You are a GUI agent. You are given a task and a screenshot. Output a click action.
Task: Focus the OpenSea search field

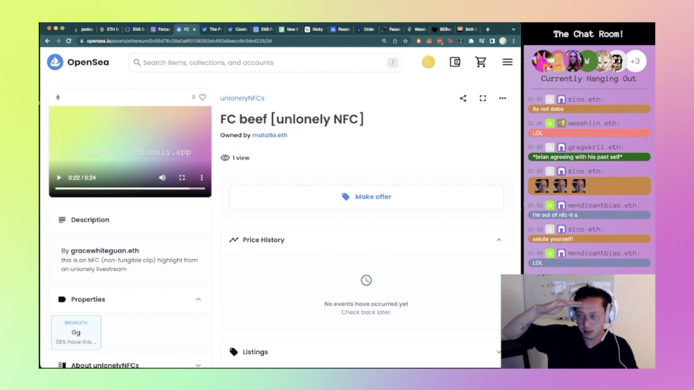(265, 63)
